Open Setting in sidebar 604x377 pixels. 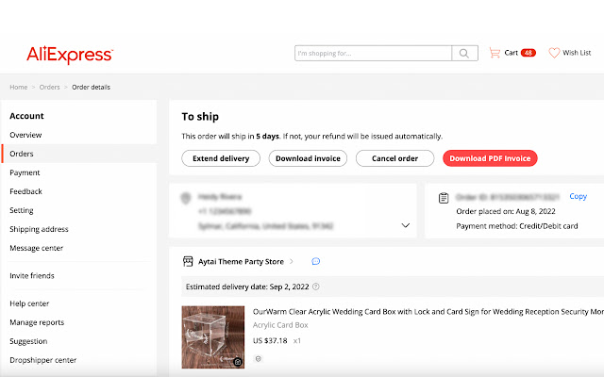coord(22,210)
